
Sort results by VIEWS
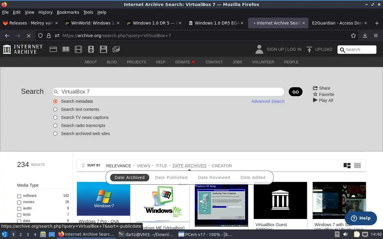[143, 166]
